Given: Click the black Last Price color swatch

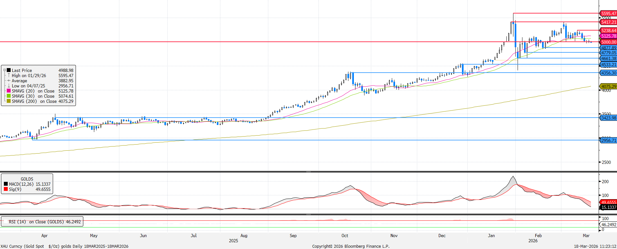Looking at the screenshot, I should coord(9,70).
